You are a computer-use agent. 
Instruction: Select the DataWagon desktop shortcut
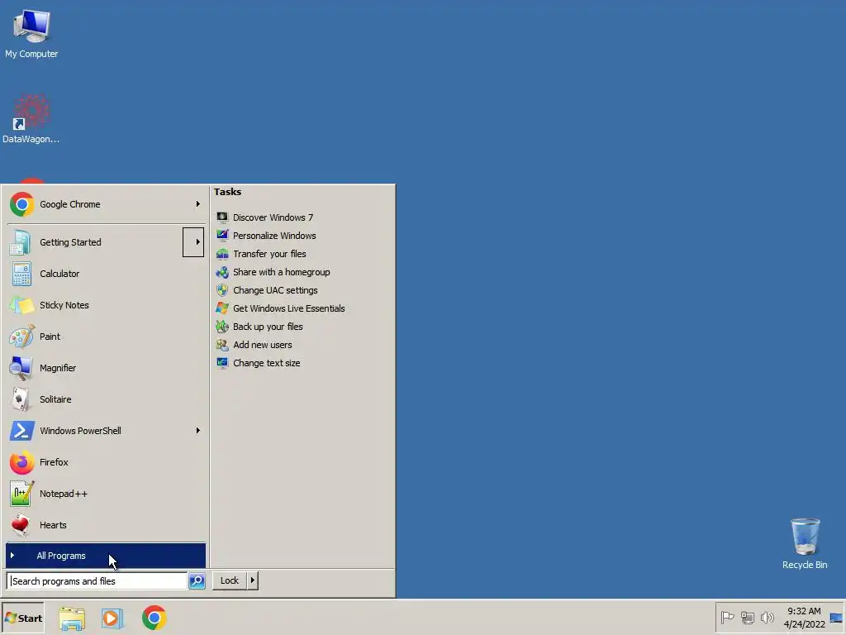[x=31, y=119]
